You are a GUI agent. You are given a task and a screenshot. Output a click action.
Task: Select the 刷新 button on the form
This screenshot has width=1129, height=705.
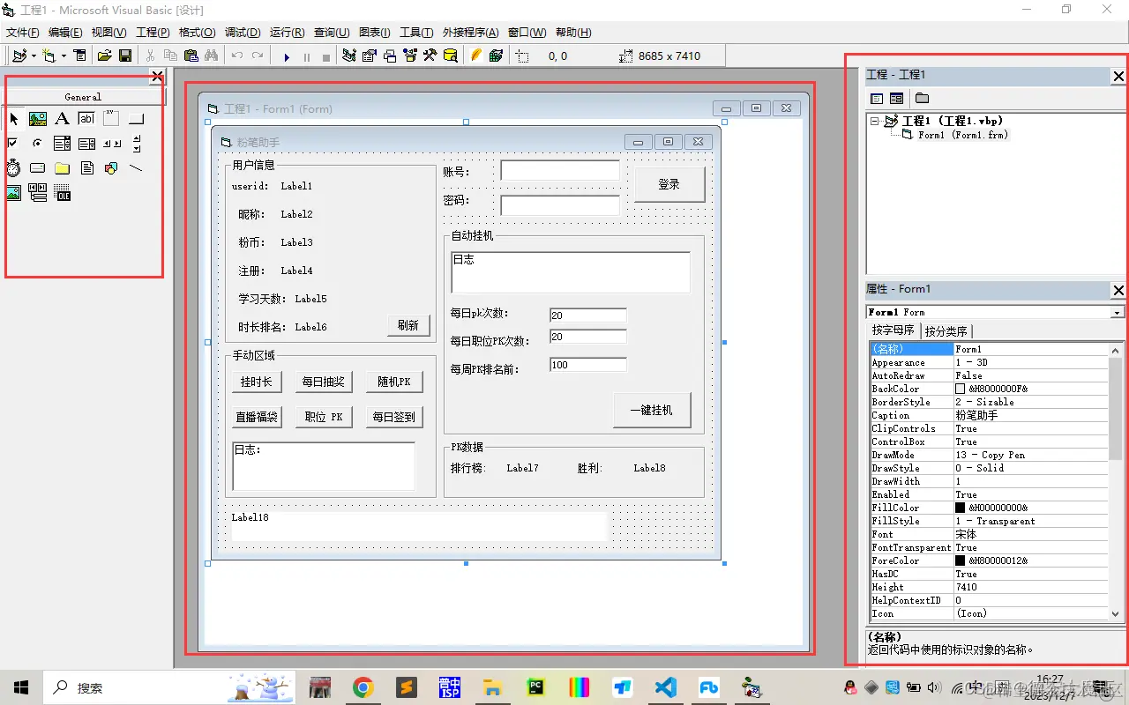pos(408,325)
